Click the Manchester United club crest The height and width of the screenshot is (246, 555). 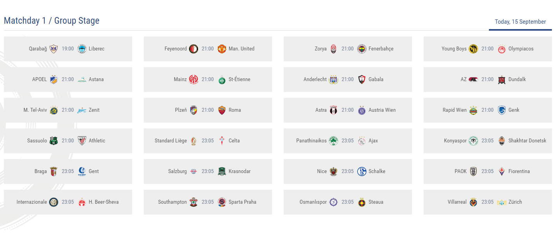pyautogui.click(x=222, y=49)
